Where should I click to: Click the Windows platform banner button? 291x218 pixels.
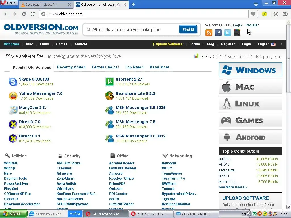250,70
